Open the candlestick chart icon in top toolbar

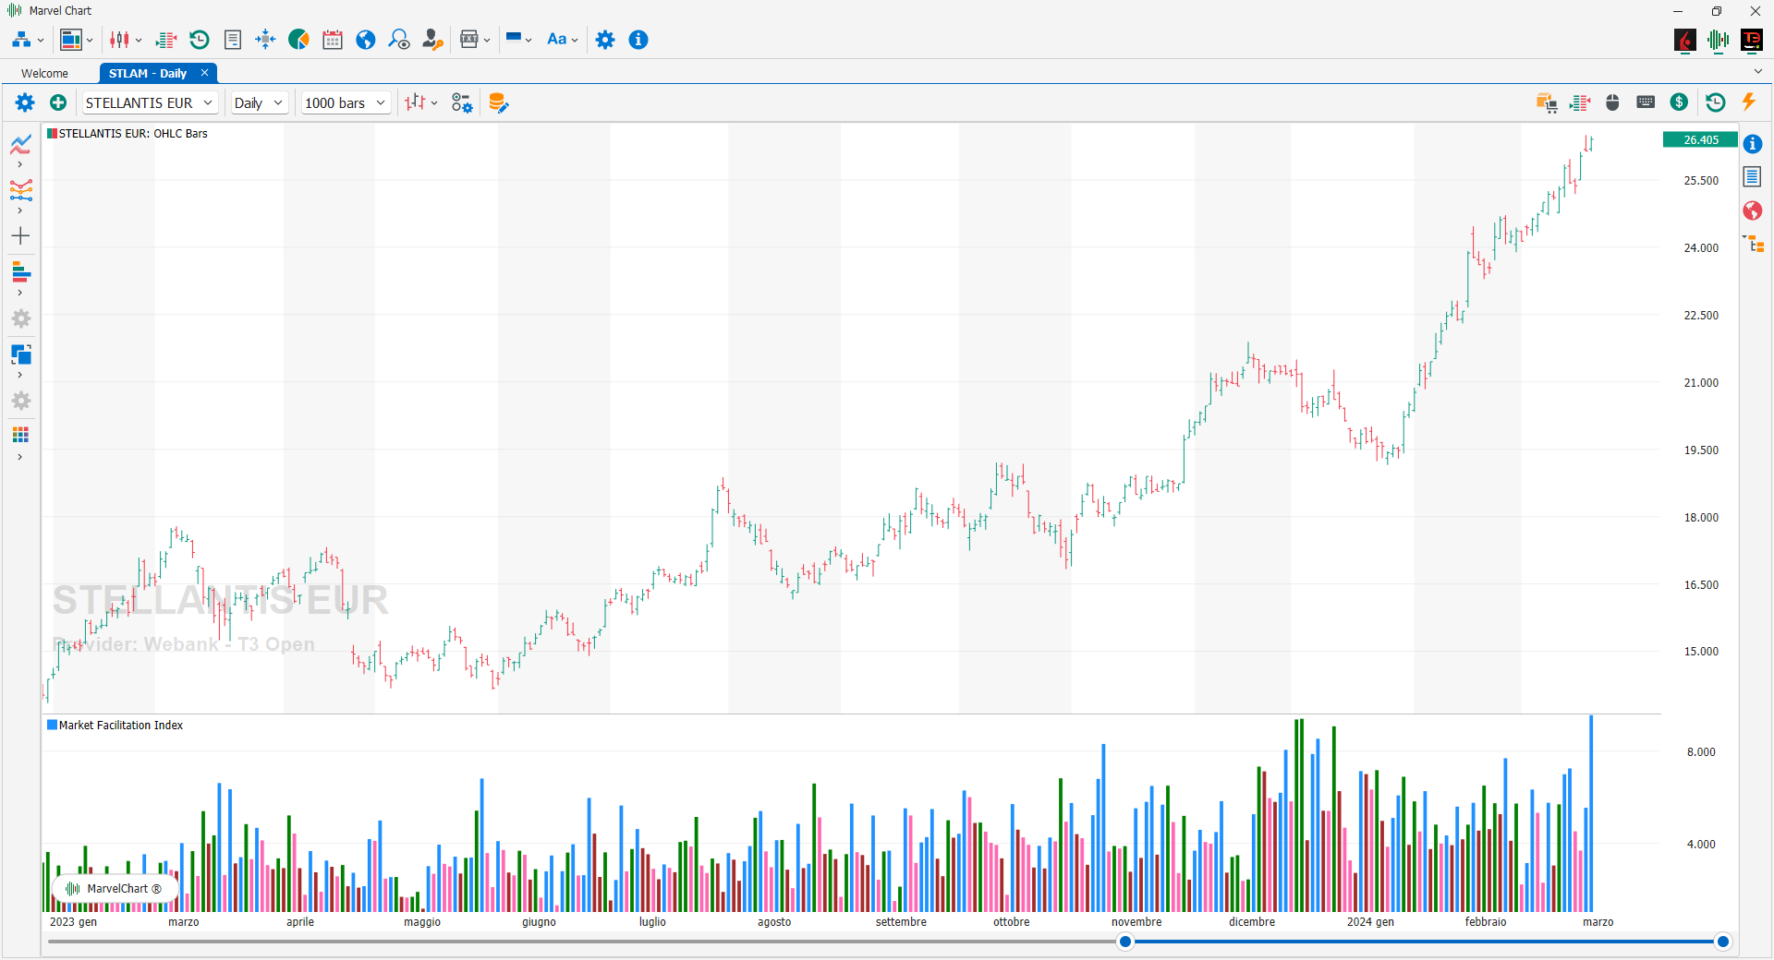point(119,40)
